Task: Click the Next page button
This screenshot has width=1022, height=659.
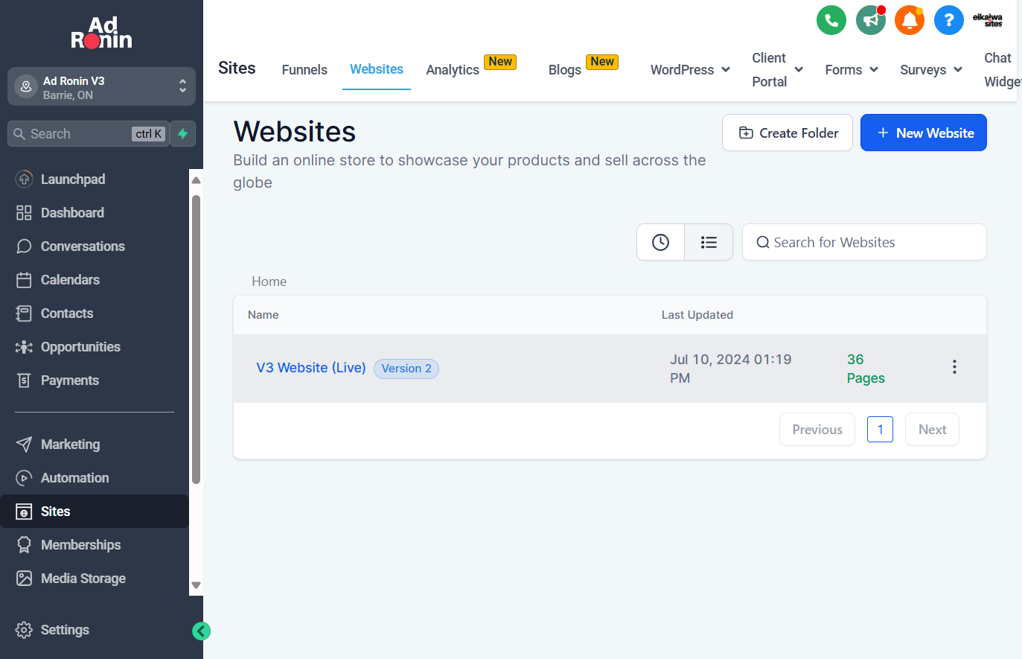Action: tap(932, 430)
